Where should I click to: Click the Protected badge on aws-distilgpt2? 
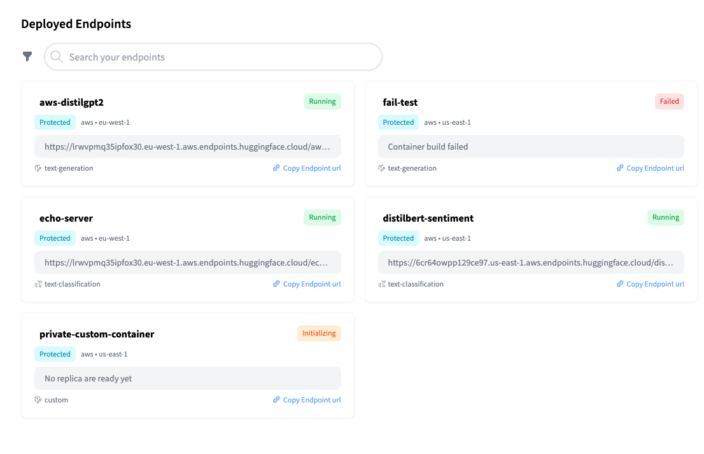(55, 122)
